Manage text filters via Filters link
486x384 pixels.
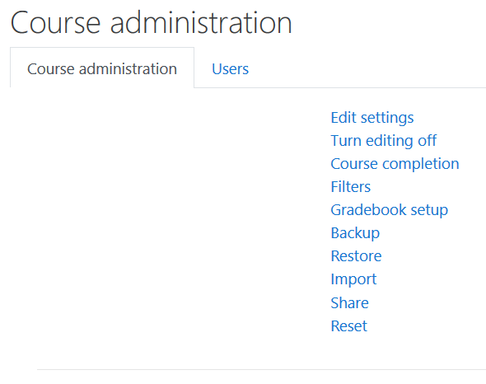tap(350, 187)
